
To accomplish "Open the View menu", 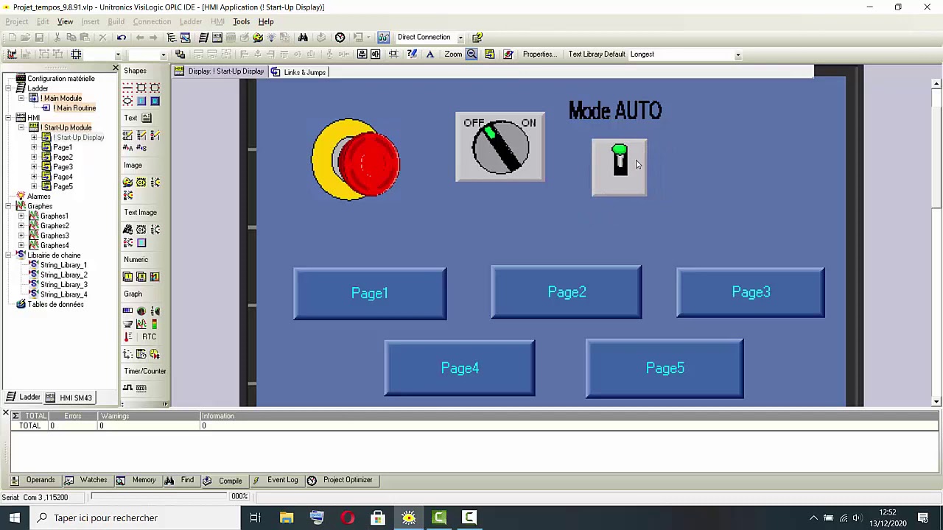I will point(65,21).
